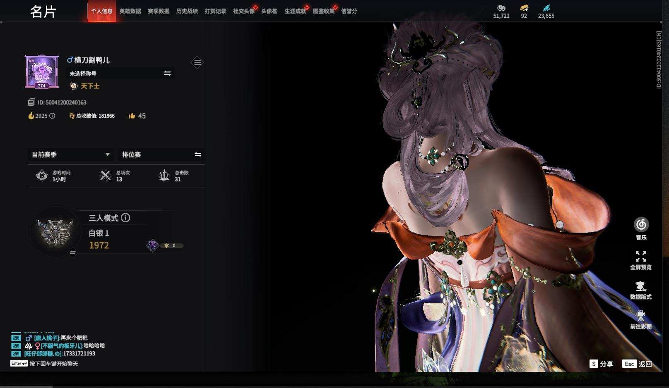Viewport: 669px width, 388px height.
Task: Click the 总场次 crossed swords icon
Action: tap(106, 176)
